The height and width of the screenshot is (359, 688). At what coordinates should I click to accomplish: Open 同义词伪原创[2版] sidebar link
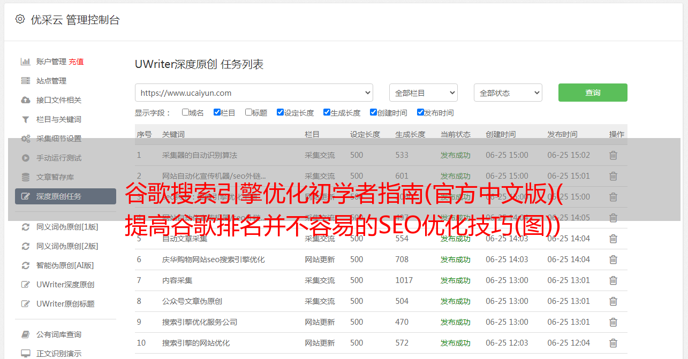pos(67,246)
